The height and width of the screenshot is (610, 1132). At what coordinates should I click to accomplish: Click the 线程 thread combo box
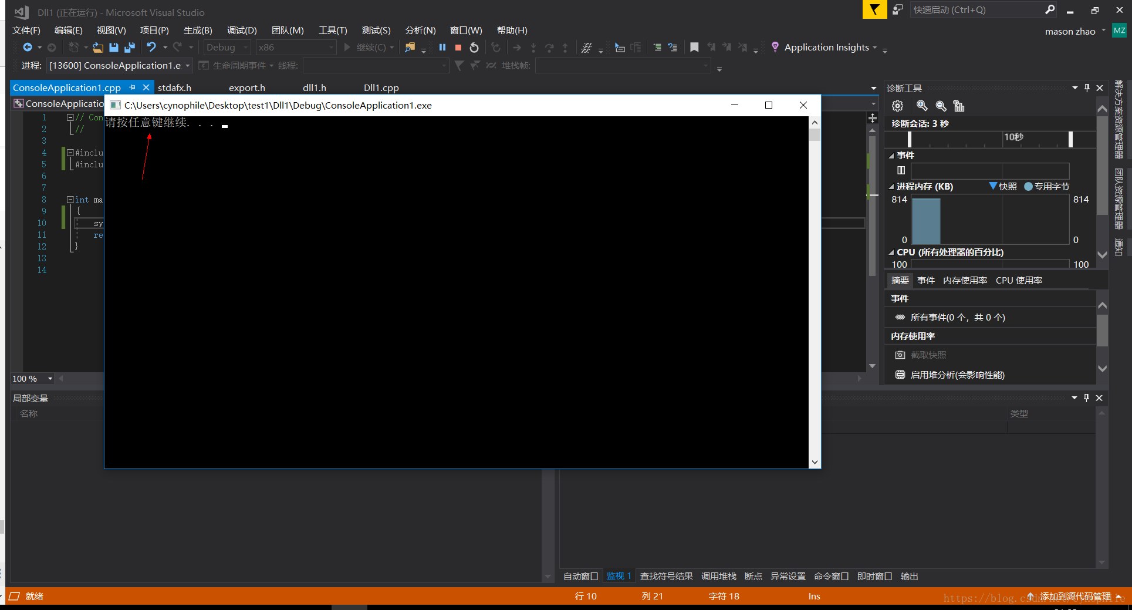[x=376, y=65]
